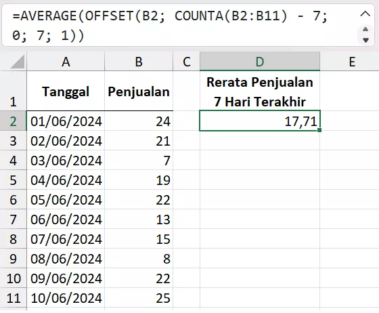Select date cell 01/06/2024
The width and height of the screenshot is (379, 313).
[x=66, y=121]
